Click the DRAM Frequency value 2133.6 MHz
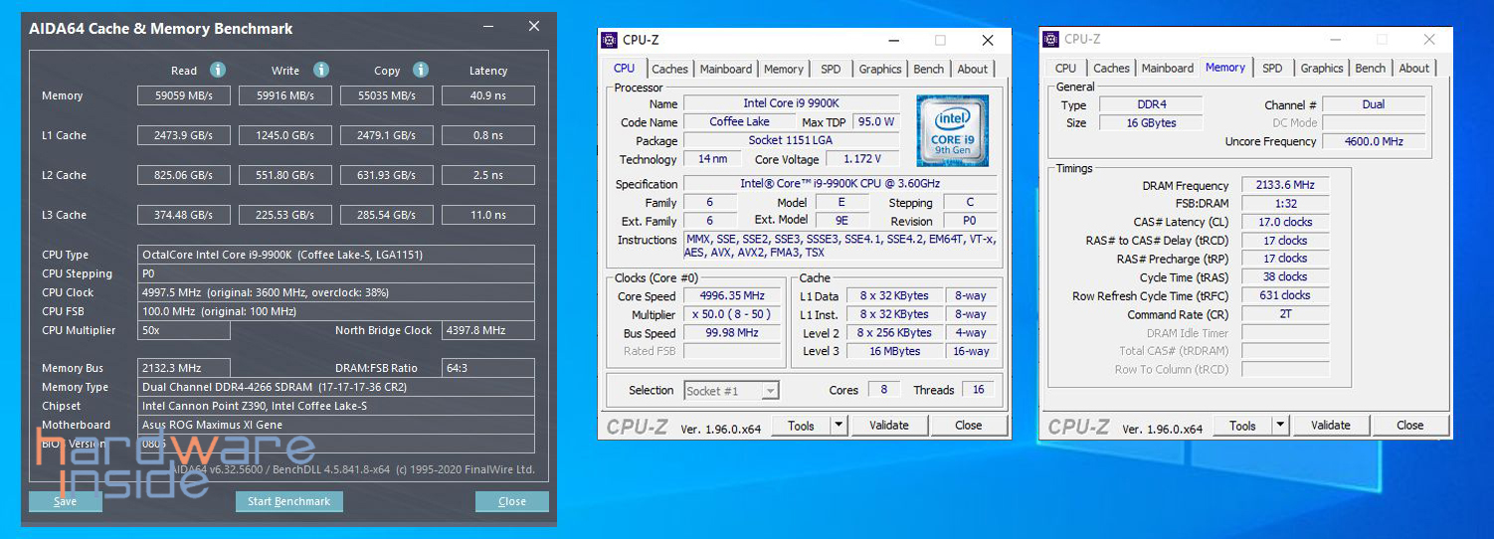 [1285, 185]
